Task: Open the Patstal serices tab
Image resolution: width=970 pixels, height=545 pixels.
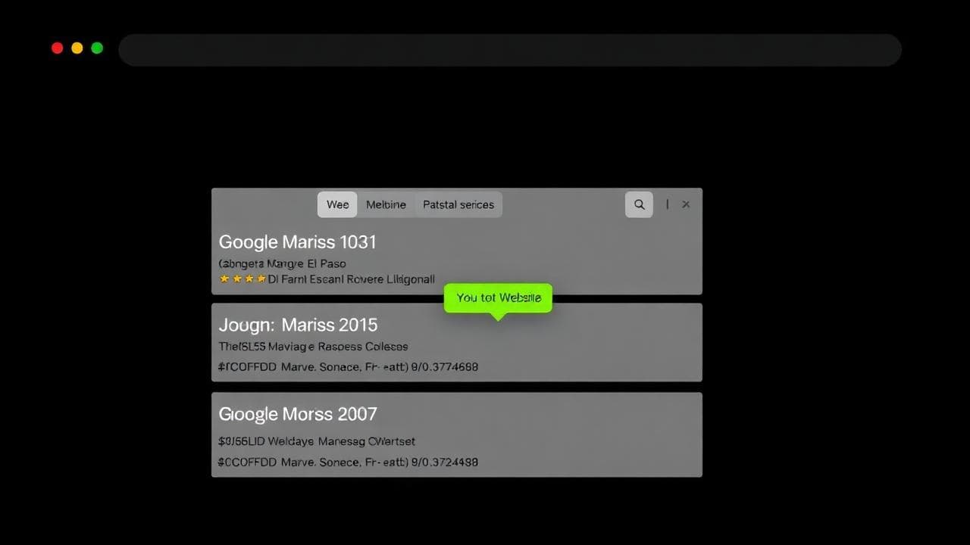Action: [458, 204]
